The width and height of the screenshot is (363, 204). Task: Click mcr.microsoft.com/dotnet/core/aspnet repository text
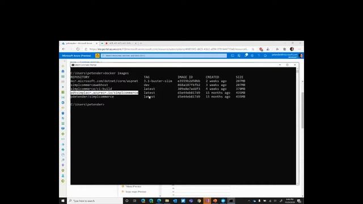coord(104,81)
